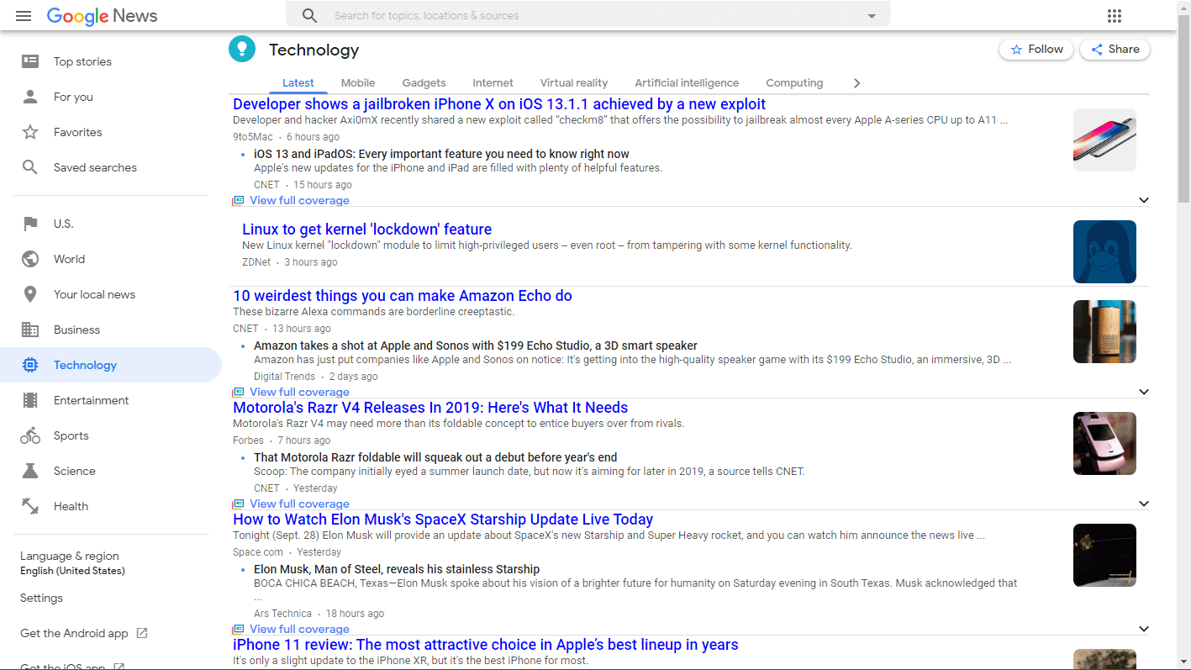Click the Sports bicycle icon
1191x670 pixels.
30,435
